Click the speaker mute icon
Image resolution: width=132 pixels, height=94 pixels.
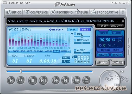[x=122, y=71]
